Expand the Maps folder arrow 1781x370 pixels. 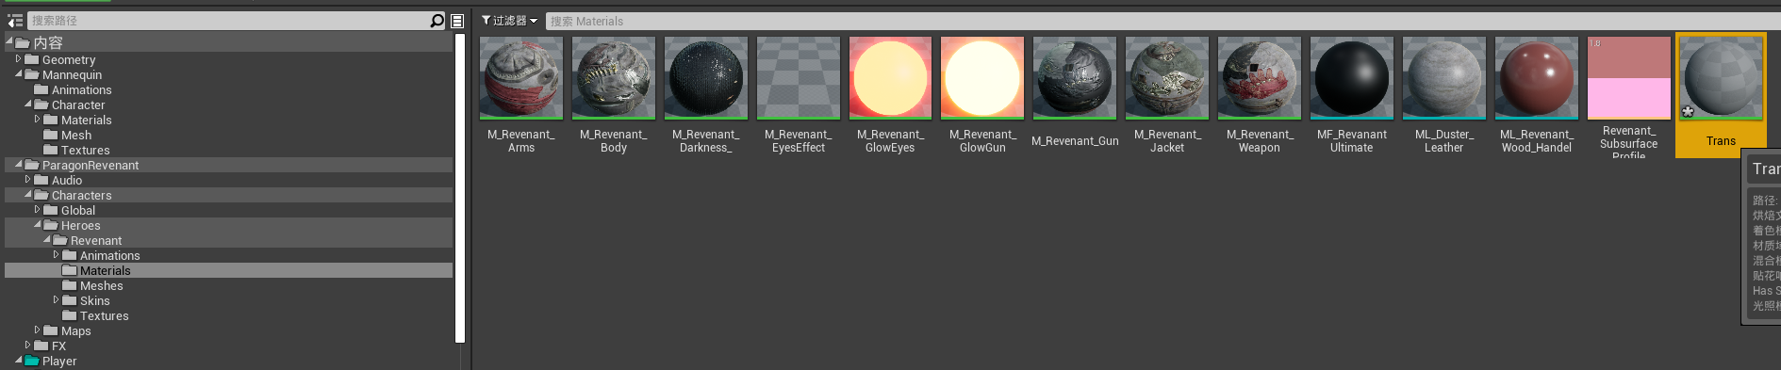click(x=37, y=330)
